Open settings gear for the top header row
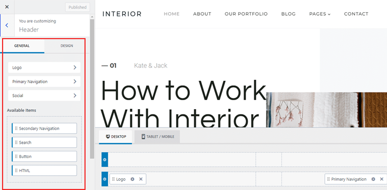 coord(105,160)
